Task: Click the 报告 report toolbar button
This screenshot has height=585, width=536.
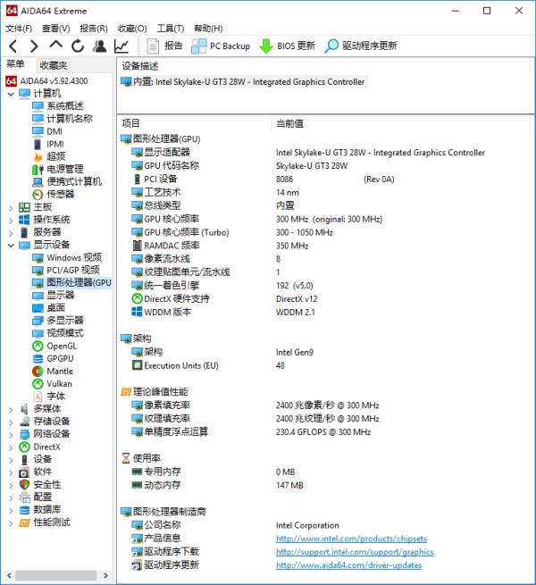Action: (x=164, y=46)
